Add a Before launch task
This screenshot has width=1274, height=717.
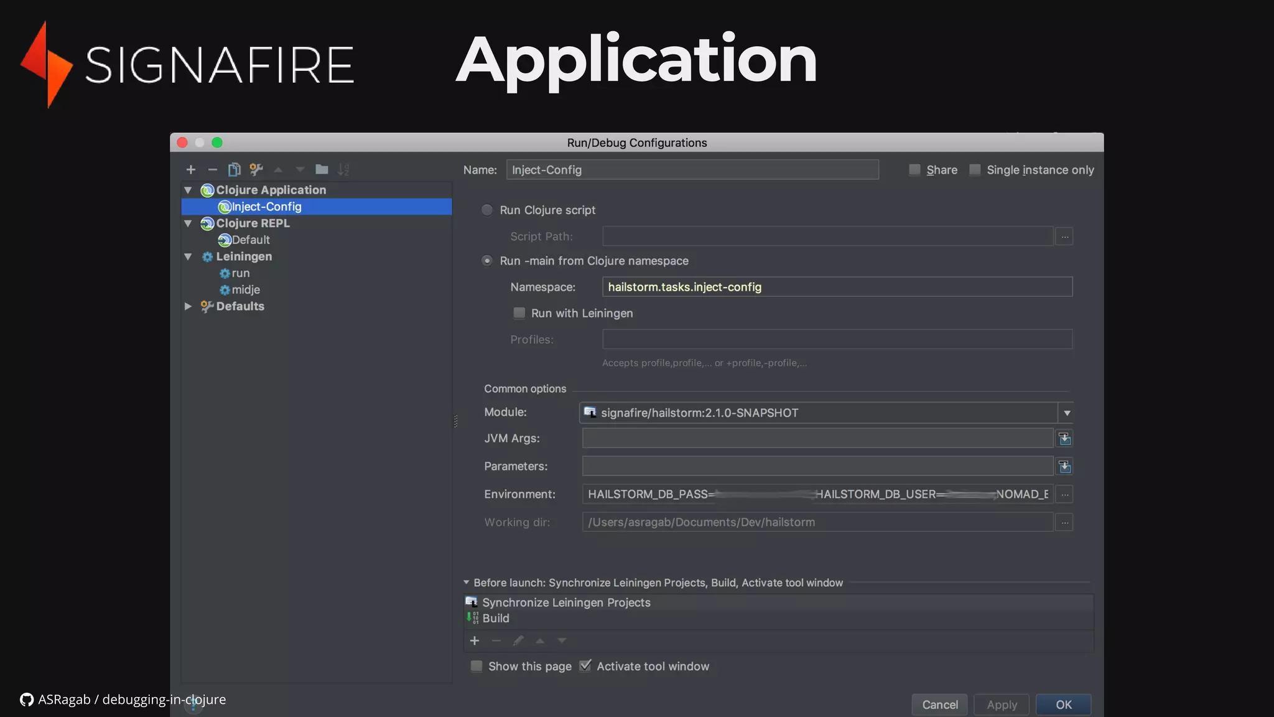tap(475, 640)
